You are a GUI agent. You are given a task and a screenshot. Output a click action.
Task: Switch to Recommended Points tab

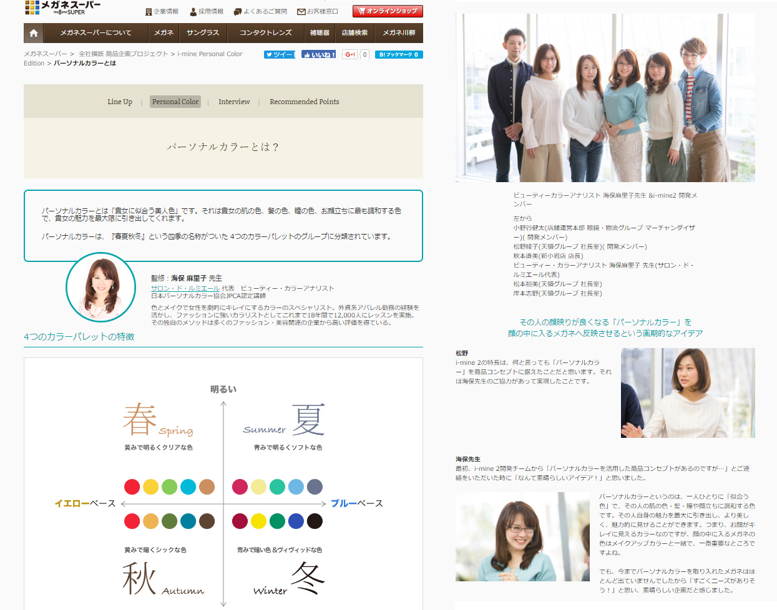pyautogui.click(x=305, y=102)
